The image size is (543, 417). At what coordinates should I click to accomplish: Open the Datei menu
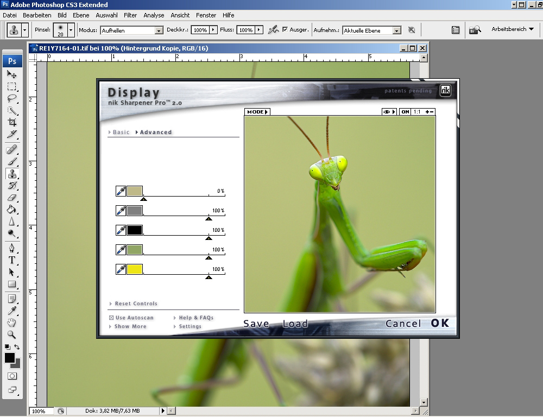tap(10, 15)
